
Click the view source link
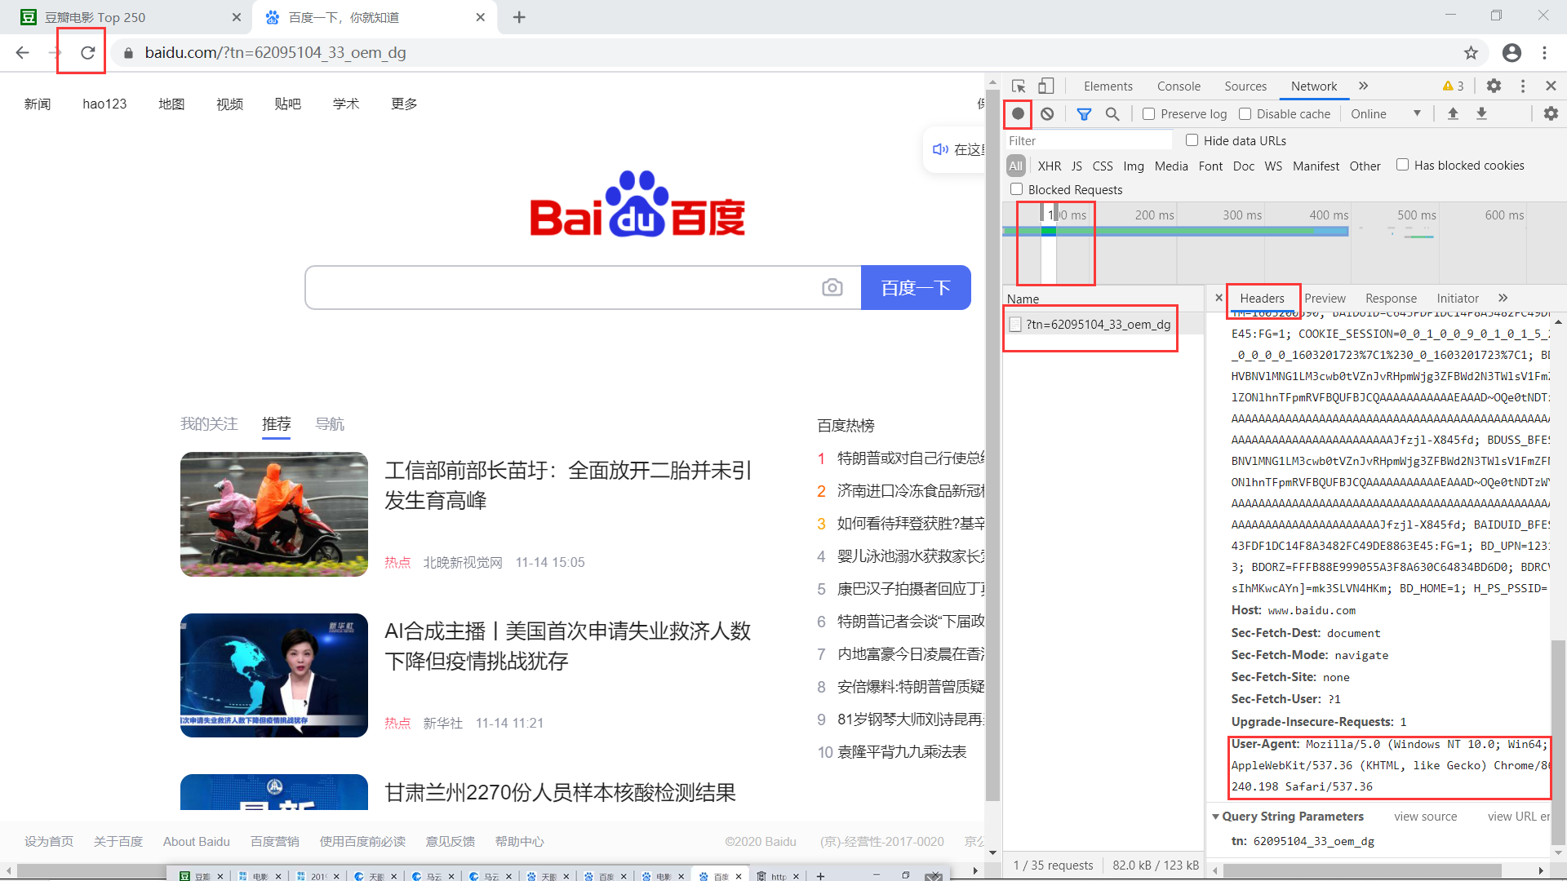1425,817
